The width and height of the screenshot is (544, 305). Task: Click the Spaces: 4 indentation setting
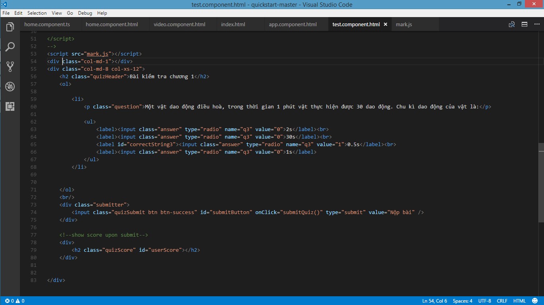click(x=462, y=301)
